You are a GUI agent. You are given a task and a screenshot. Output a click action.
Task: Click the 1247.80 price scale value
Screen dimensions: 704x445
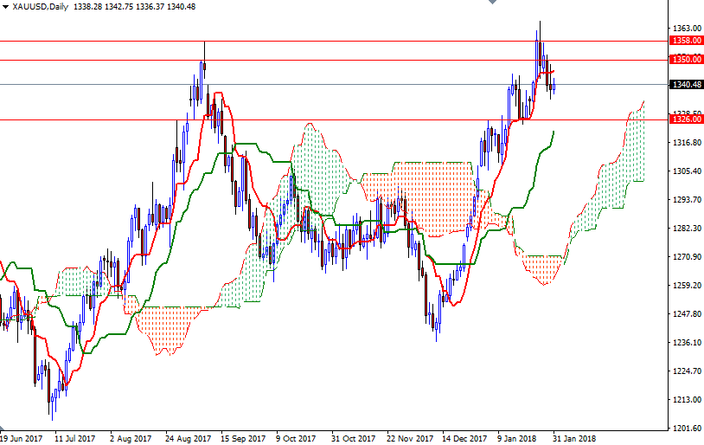coord(685,314)
